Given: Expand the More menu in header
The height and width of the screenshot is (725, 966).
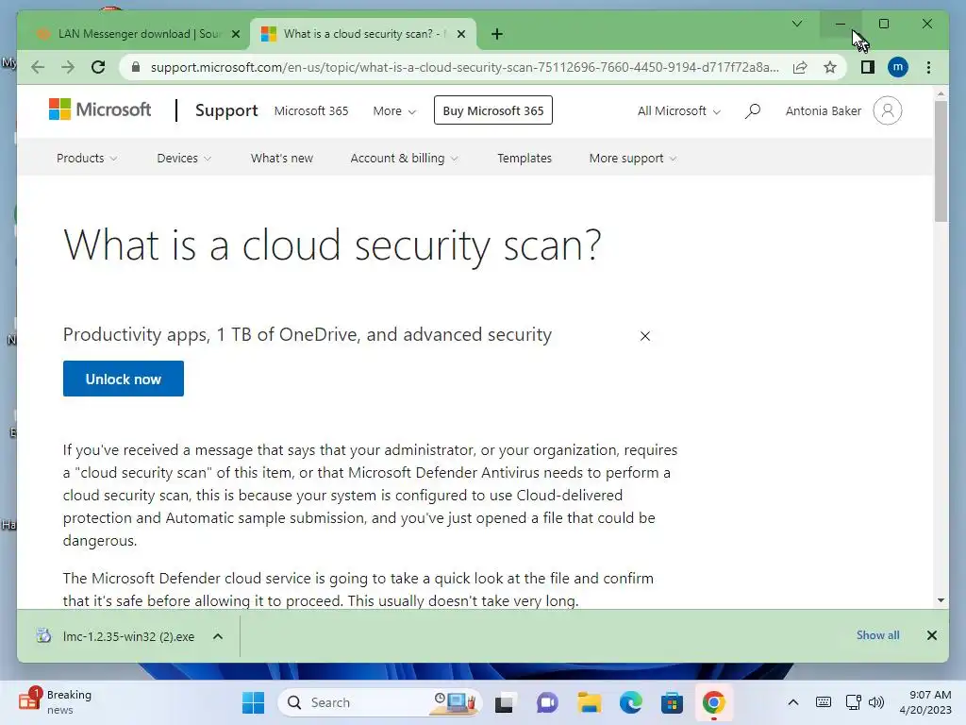Looking at the screenshot, I should tap(394, 111).
